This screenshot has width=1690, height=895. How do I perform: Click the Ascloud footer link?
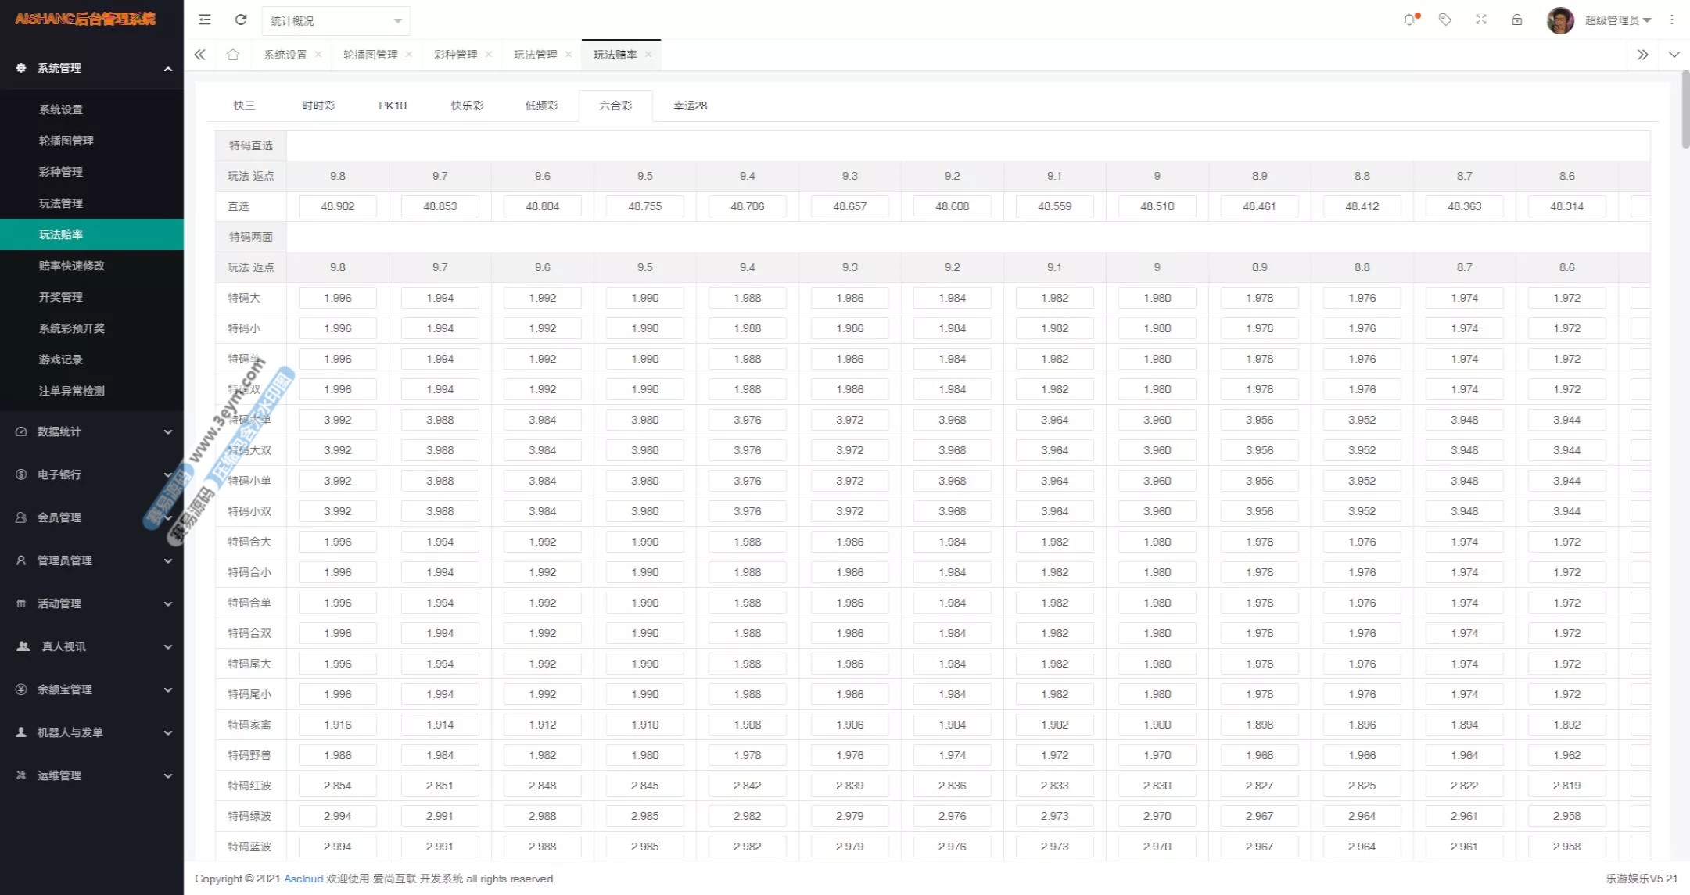click(x=303, y=879)
